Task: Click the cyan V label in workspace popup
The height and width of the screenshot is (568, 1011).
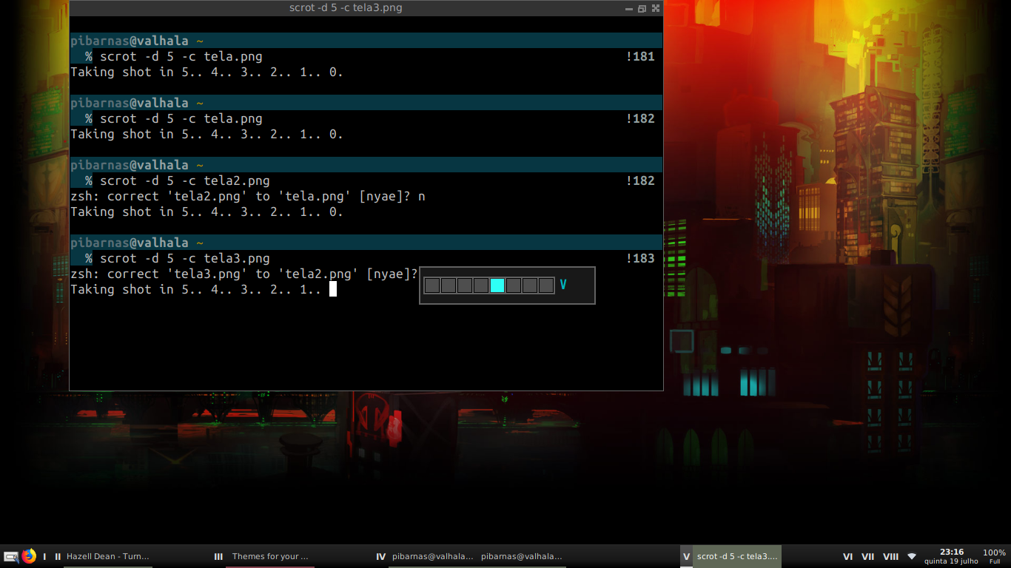Action: pyautogui.click(x=563, y=285)
